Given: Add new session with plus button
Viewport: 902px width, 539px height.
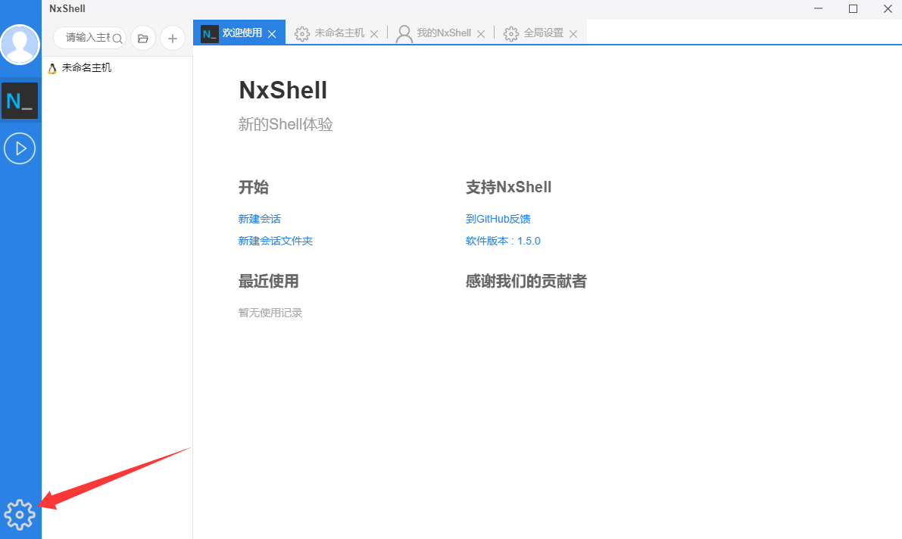Looking at the screenshot, I should point(172,39).
